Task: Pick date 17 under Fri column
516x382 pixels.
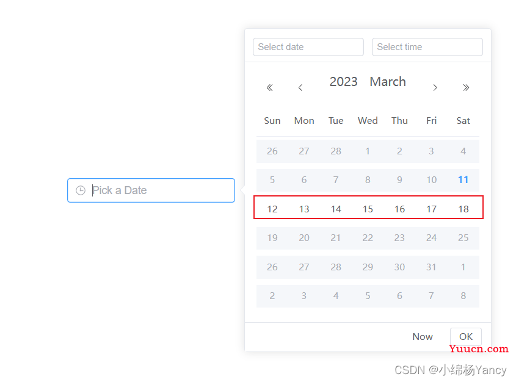Action: 432,209
